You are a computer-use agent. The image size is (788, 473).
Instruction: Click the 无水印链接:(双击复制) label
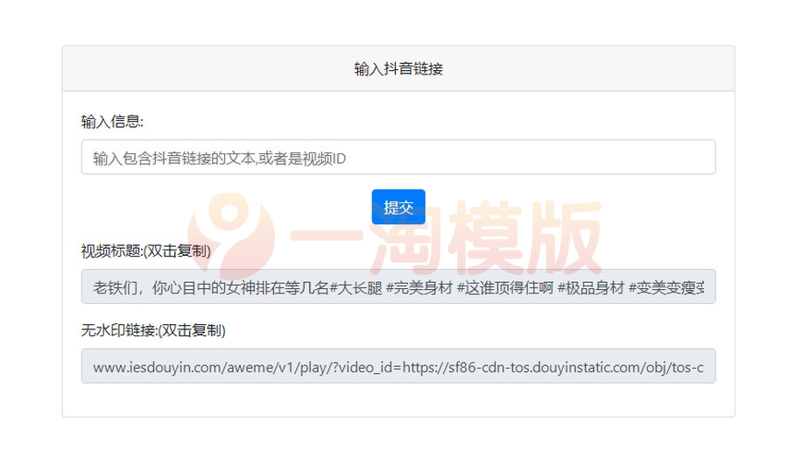coord(153,330)
